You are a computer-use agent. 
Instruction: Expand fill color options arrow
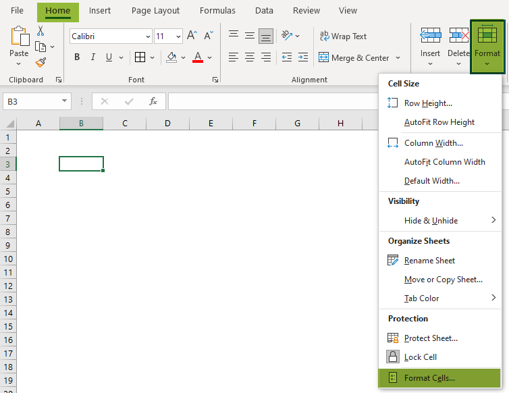(183, 57)
